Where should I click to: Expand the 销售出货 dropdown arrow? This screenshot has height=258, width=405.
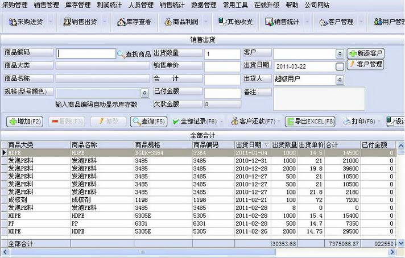point(105,22)
